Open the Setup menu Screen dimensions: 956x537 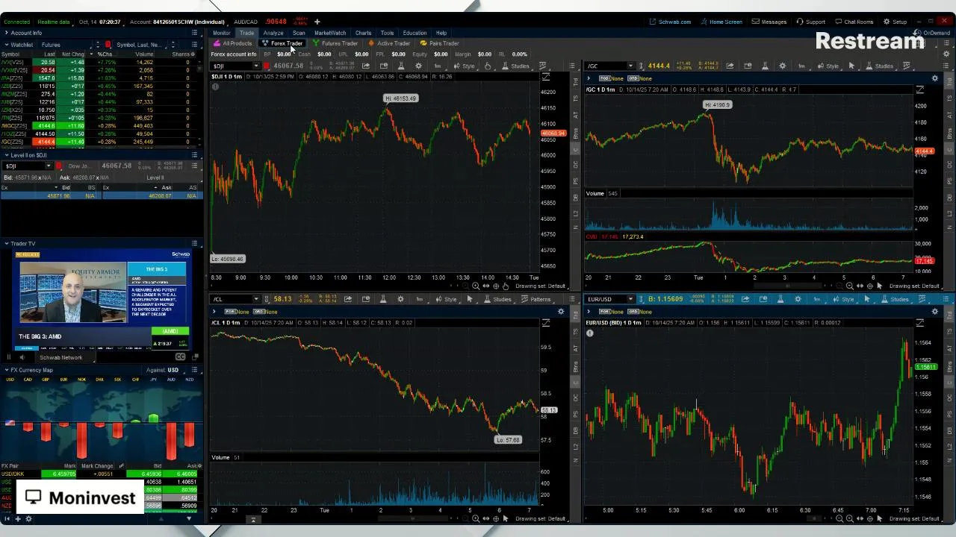[x=895, y=22]
